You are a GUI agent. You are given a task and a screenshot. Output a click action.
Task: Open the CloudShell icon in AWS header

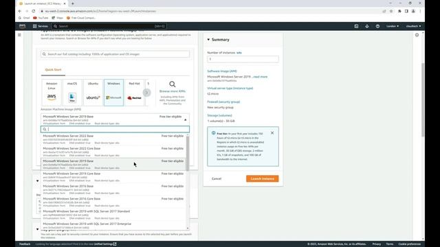356,26
